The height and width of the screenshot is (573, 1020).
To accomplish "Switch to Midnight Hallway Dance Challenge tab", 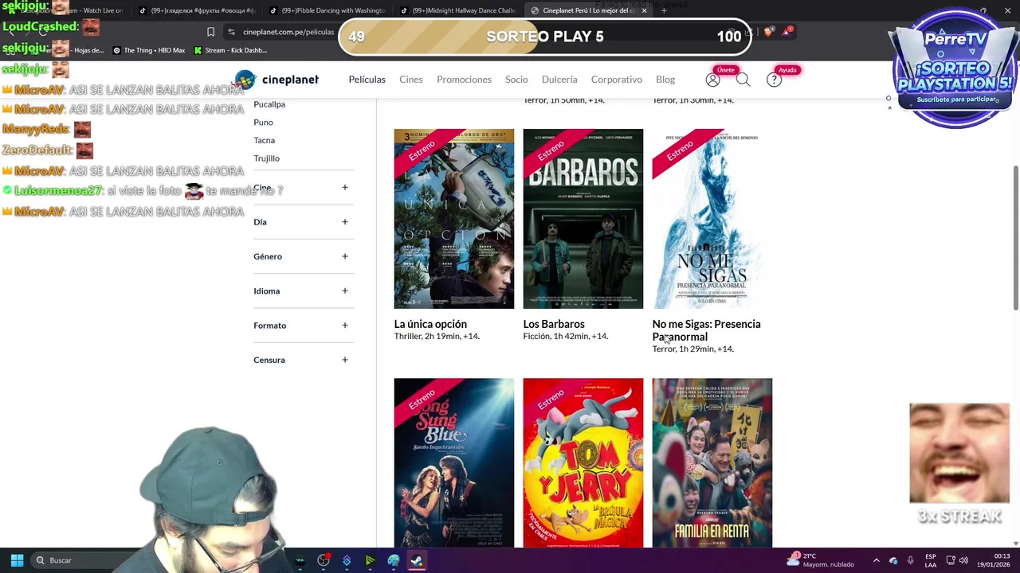I will (x=458, y=10).
